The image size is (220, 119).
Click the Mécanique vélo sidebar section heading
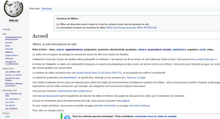pyautogui.click(x=10, y=91)
